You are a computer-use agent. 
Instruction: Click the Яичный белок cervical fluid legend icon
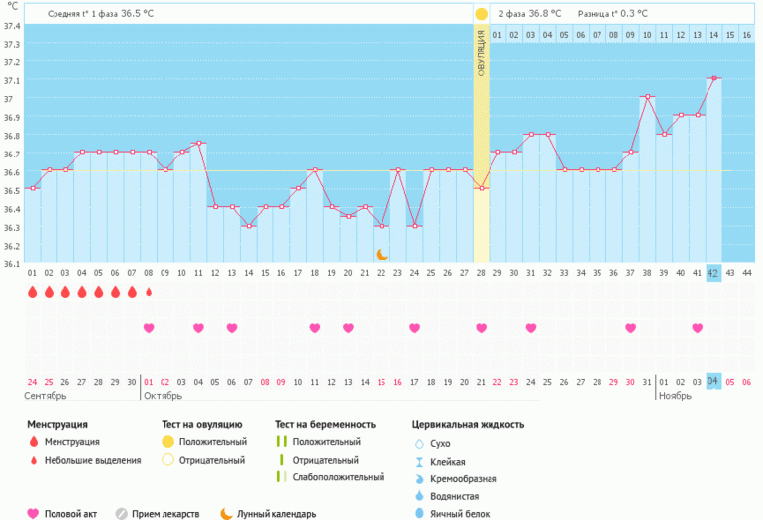click(x=418, y=513)
